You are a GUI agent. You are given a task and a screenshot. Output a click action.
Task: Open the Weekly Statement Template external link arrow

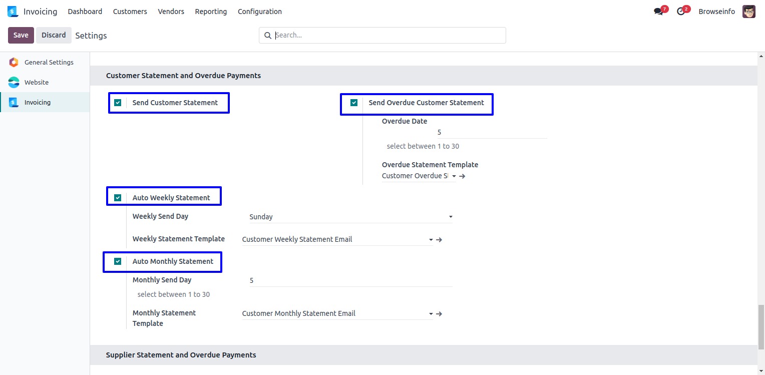[439, 240]
